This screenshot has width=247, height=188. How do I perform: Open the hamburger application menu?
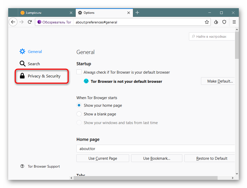[x=234, y=22]
